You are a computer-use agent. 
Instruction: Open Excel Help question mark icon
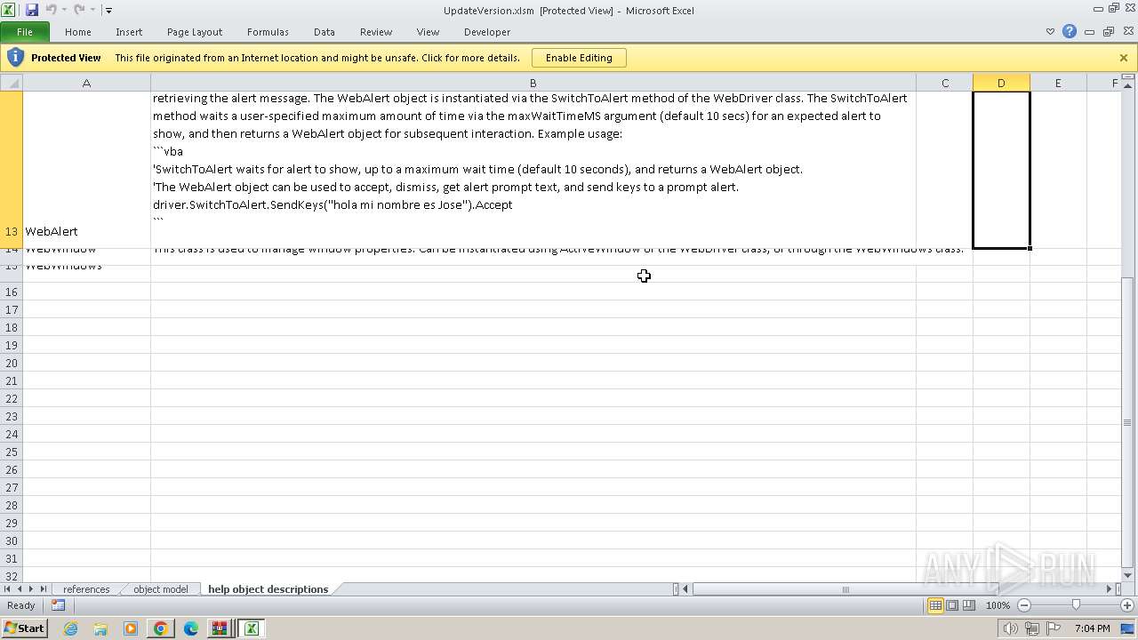click(x=1070, y=31)
